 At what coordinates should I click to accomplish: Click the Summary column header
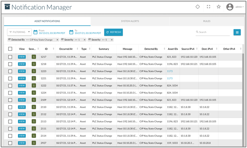104,49
